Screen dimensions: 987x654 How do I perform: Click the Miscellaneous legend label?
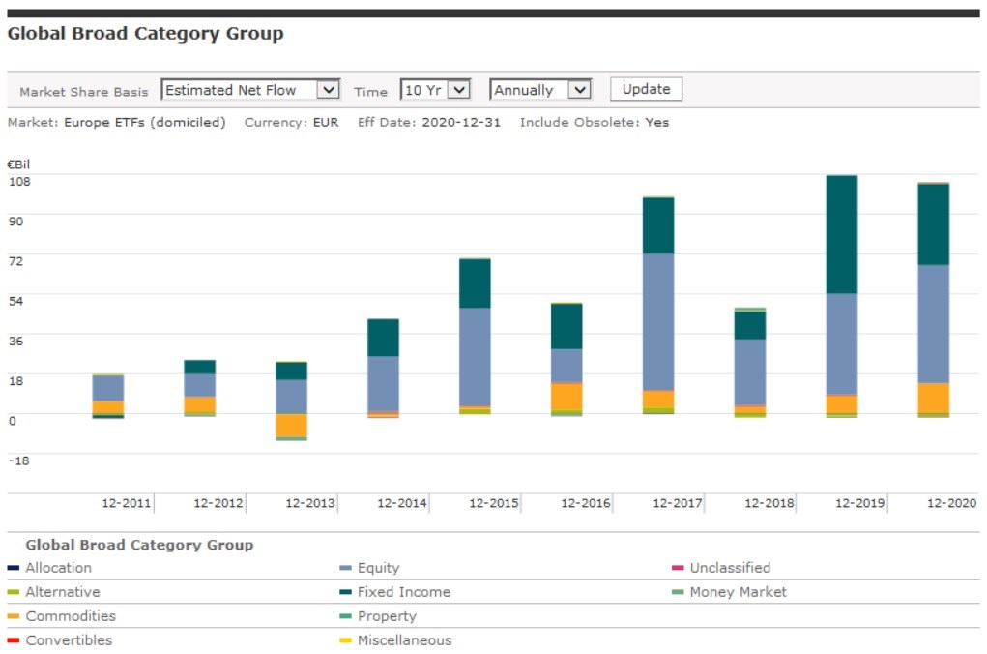(x=404, y=640)
